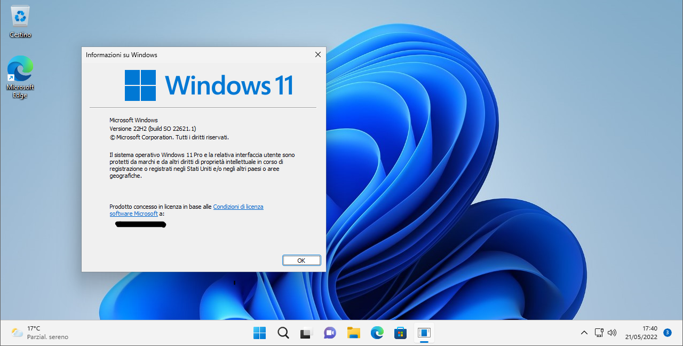Open the notification badge showing 3

click(668, 333)
